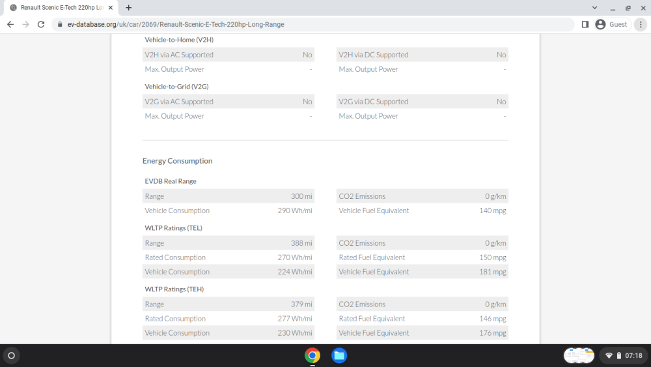Click the 'V2G via DC Supported' label
The width and height of the screenshot is (651, 367).
373,102
